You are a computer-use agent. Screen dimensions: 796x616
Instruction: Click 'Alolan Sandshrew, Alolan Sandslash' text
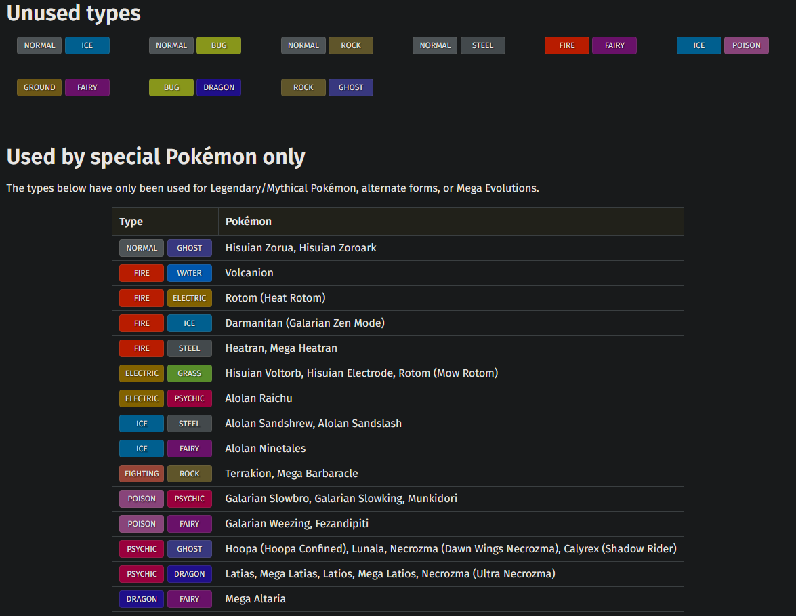(x=313, y=424)
